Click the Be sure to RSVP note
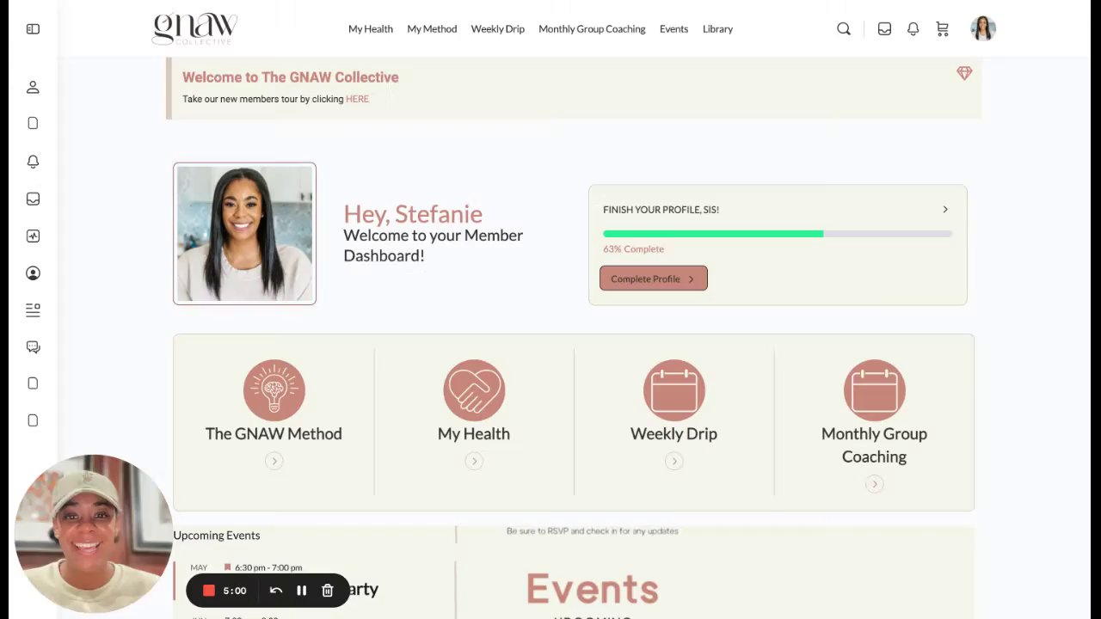 (x=593, y=531)
